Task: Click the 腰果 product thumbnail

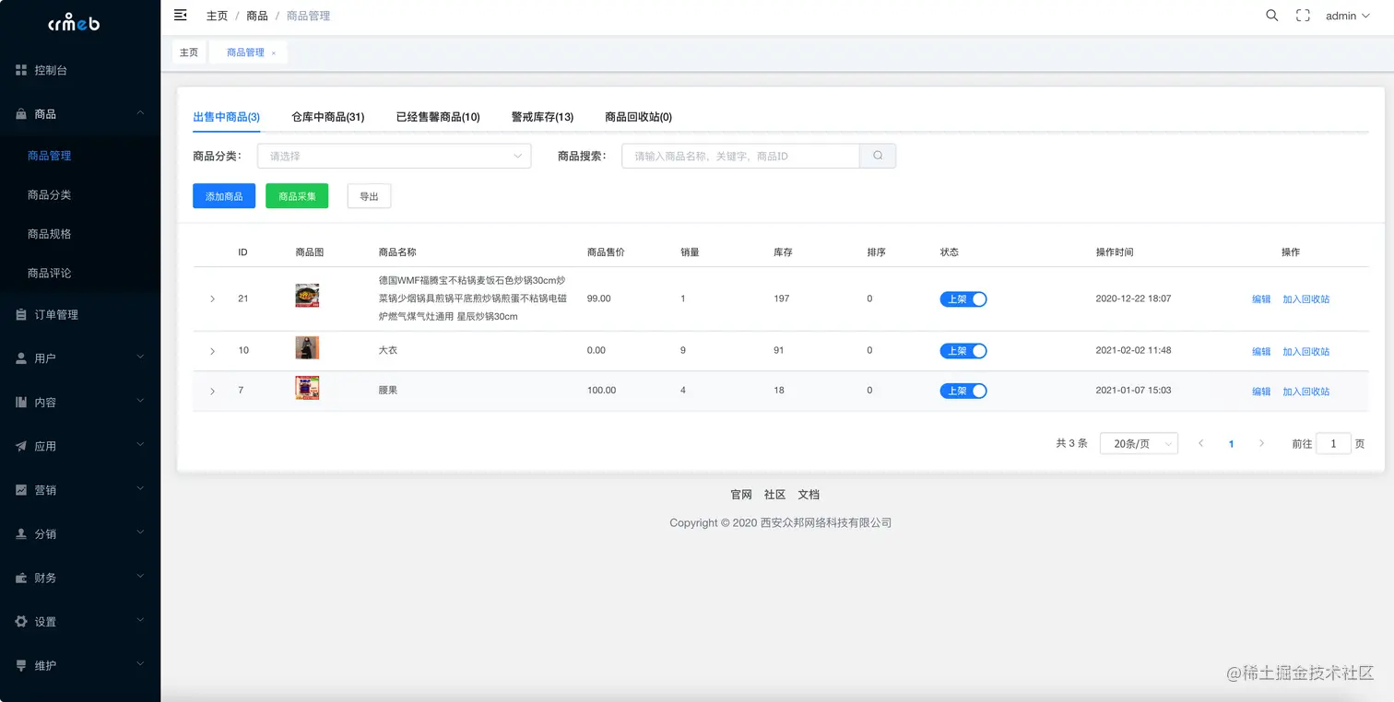Action: point(307,388)
